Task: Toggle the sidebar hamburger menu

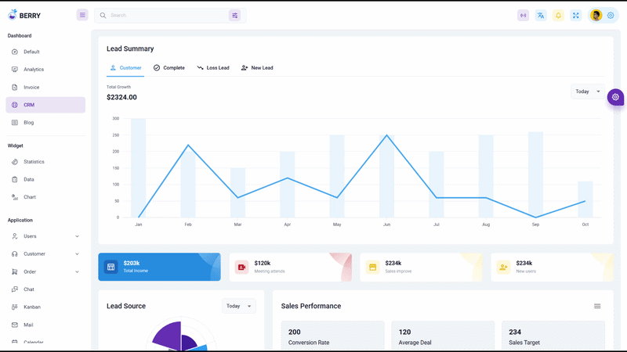Action: [x=82, y=15]
